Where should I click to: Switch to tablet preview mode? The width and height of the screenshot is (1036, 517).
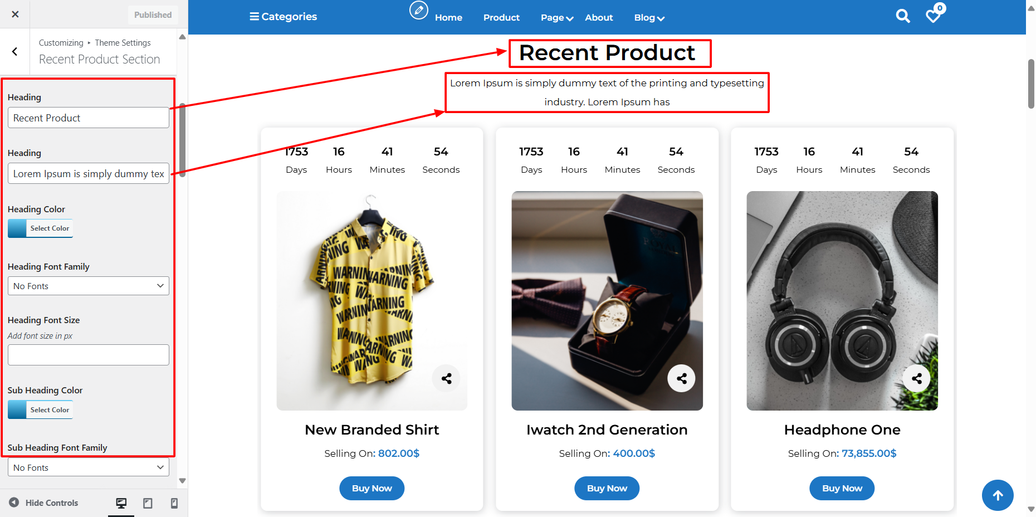coord(148,503)
